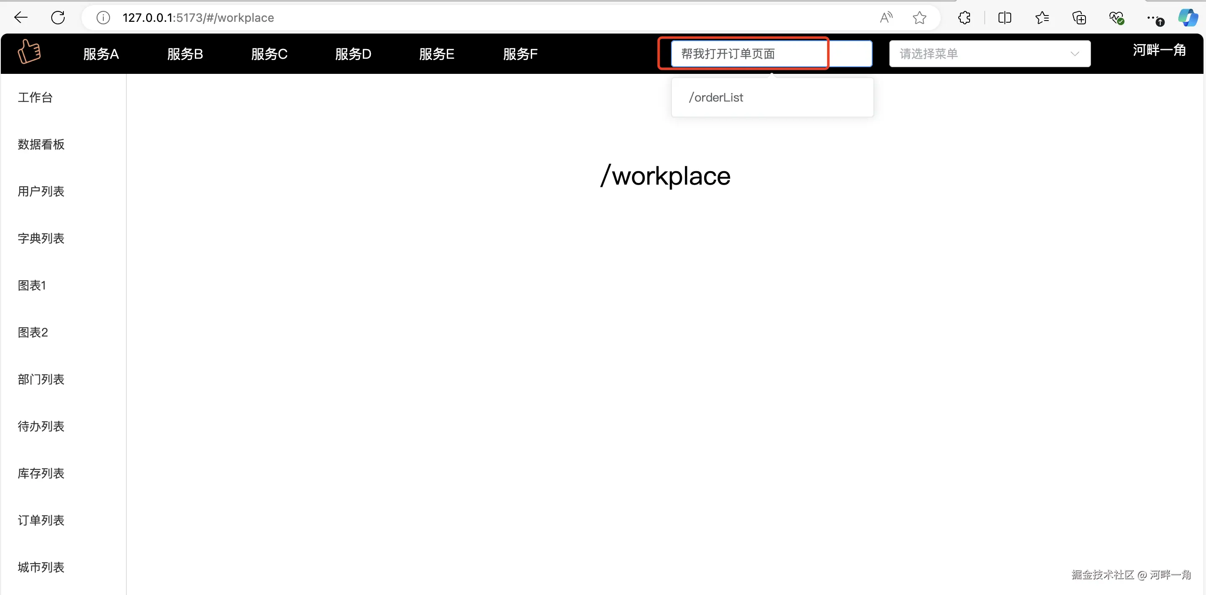Screen dimensions: 1206x595
Task: Add page to favorites star icon
Action: pos(920,18)
